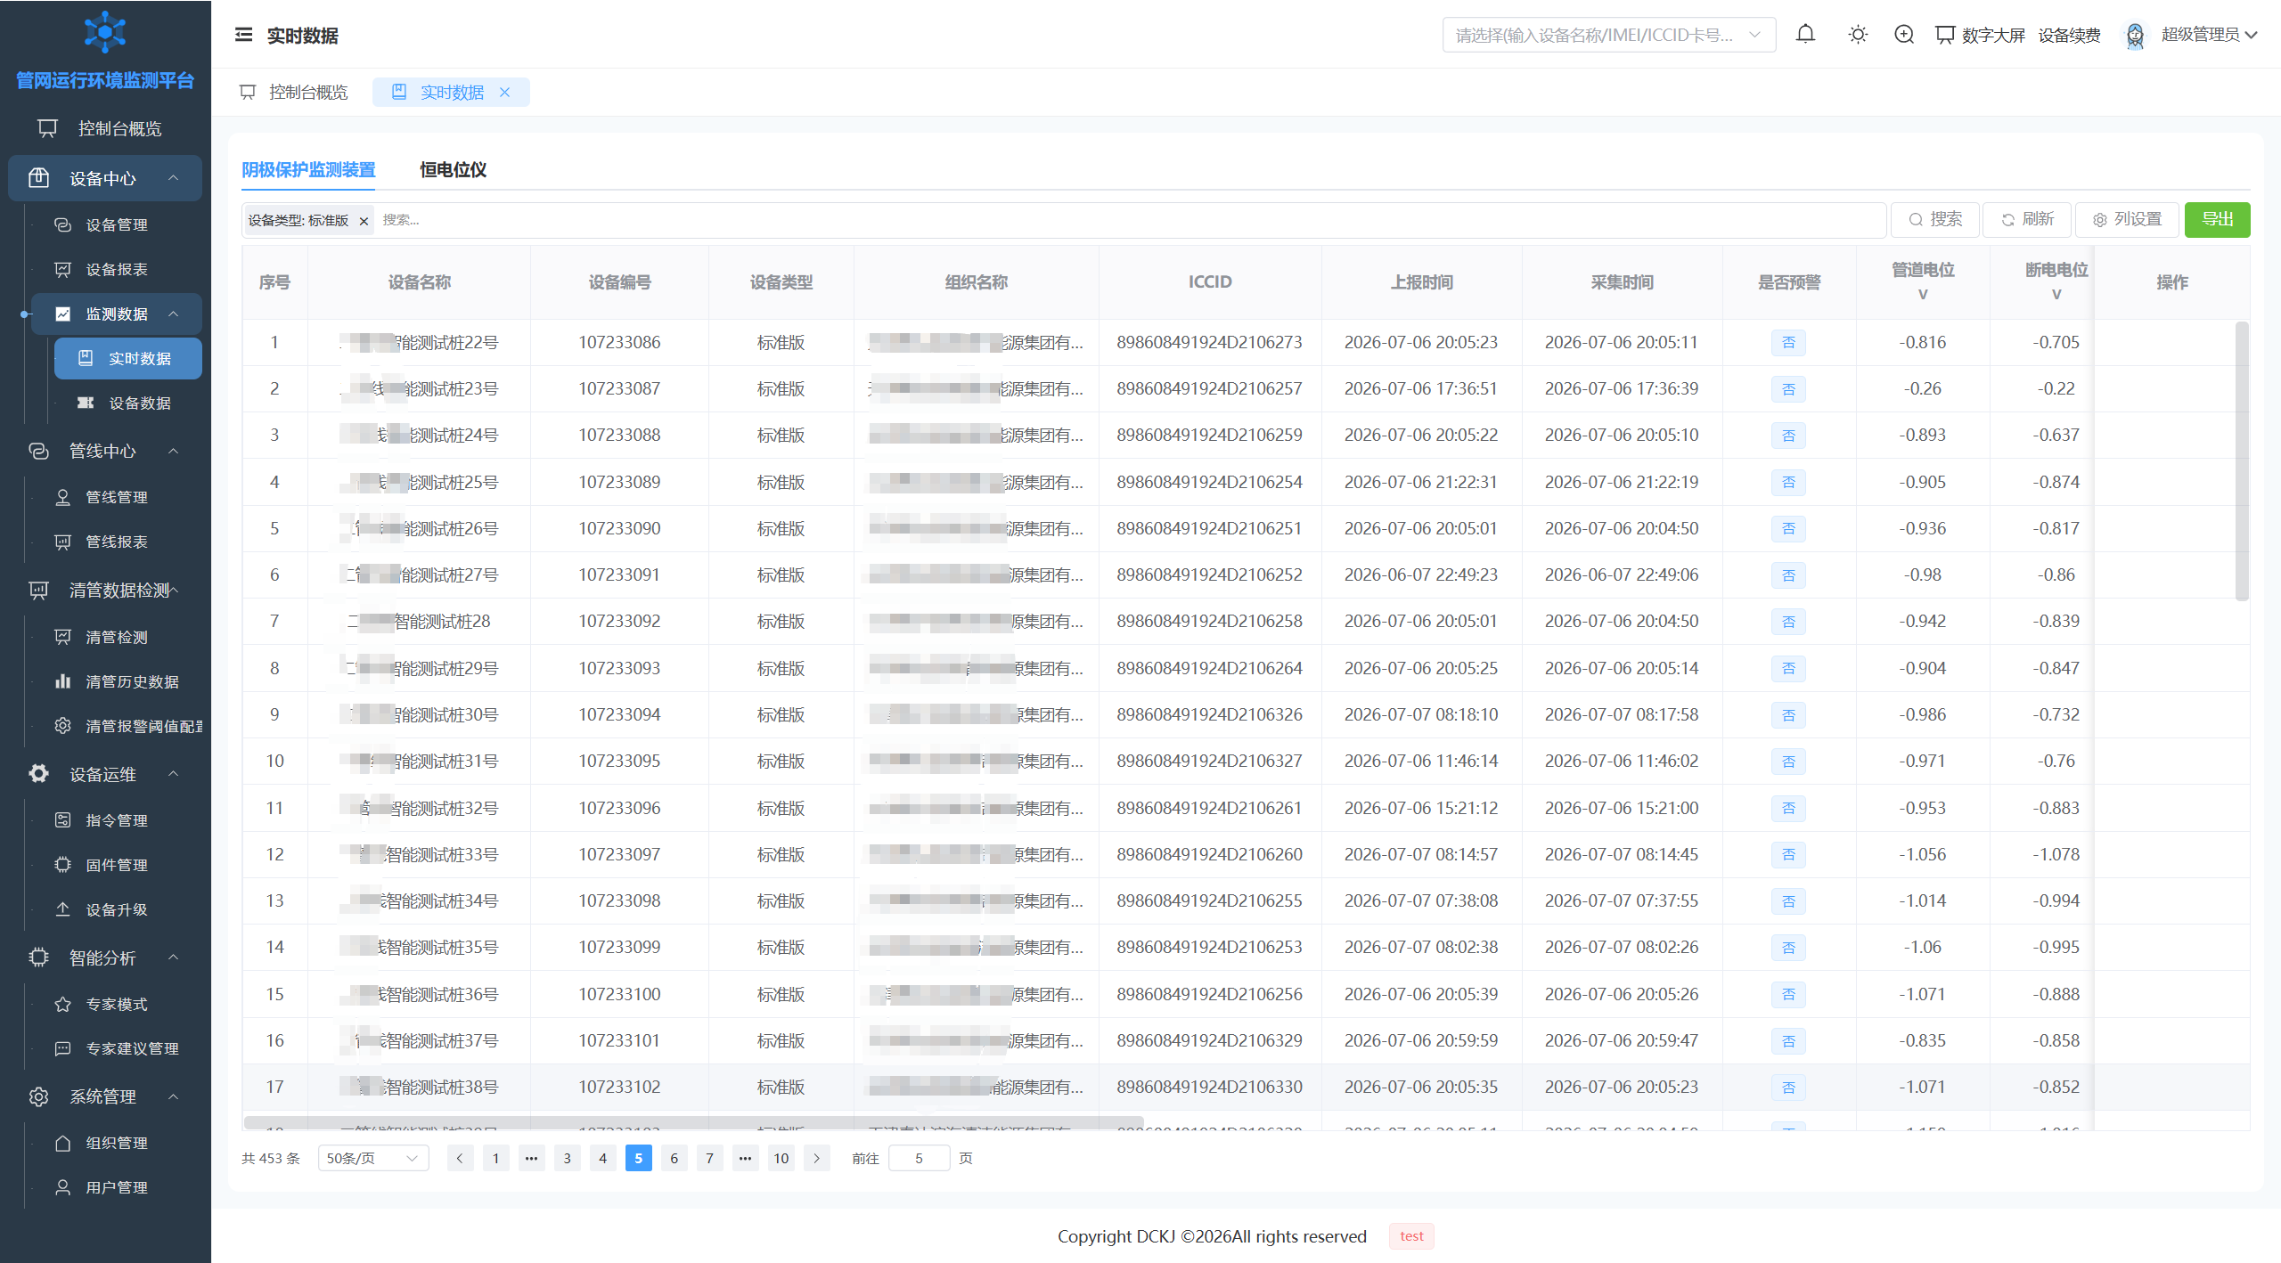Click the 刷新 button
This screenshot has height=1263, width=2281.
2027,219
